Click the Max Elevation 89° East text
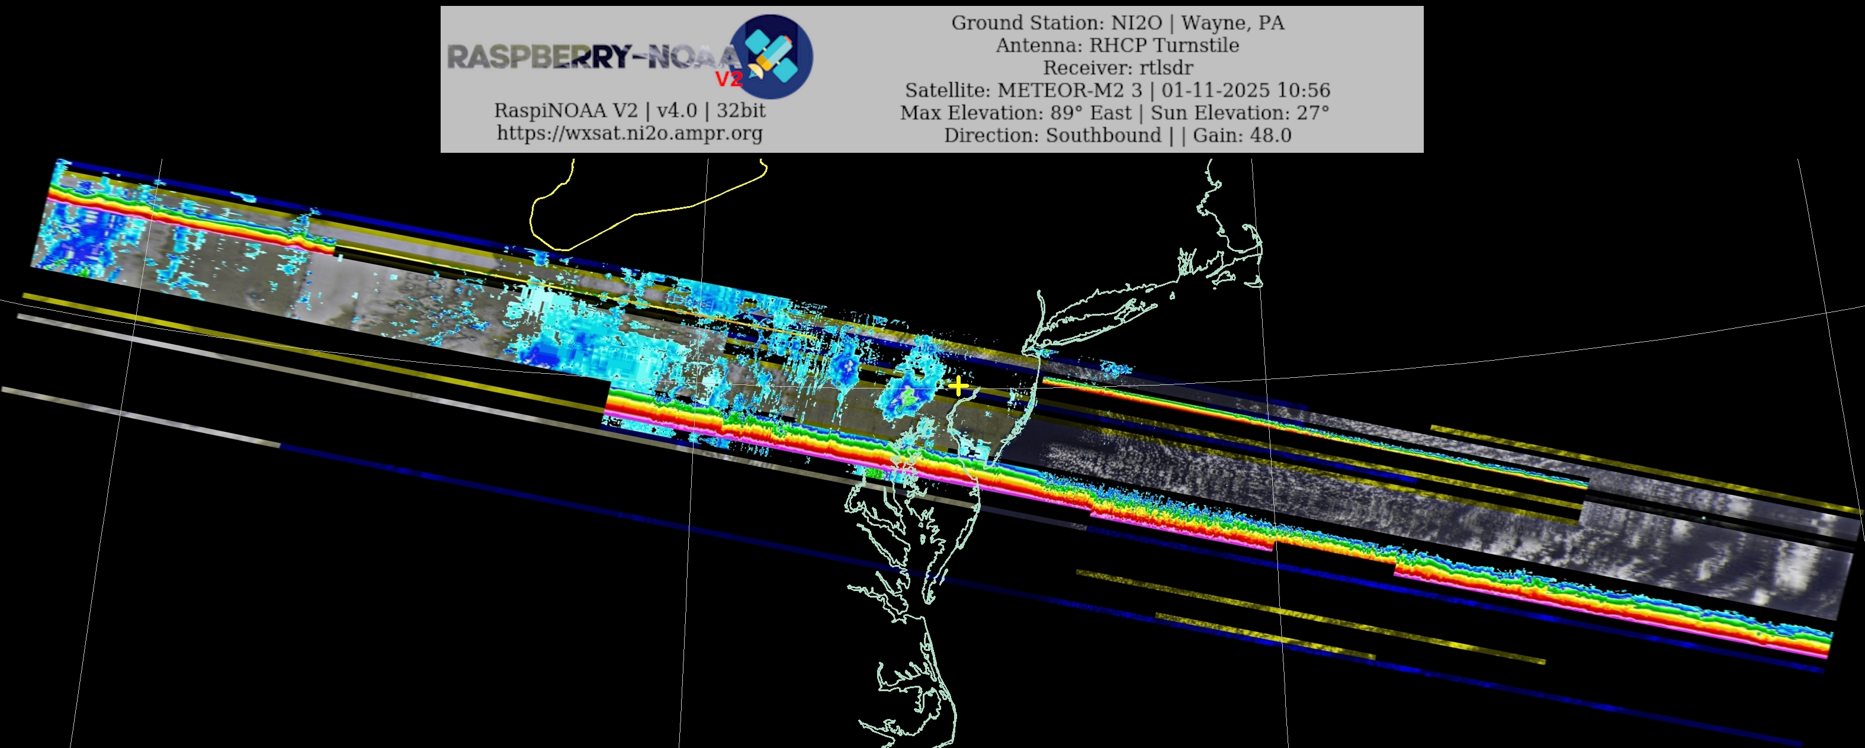 pos(1015,113)
